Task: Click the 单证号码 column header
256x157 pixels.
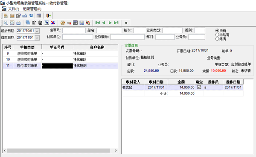Action: coord(57,47)
